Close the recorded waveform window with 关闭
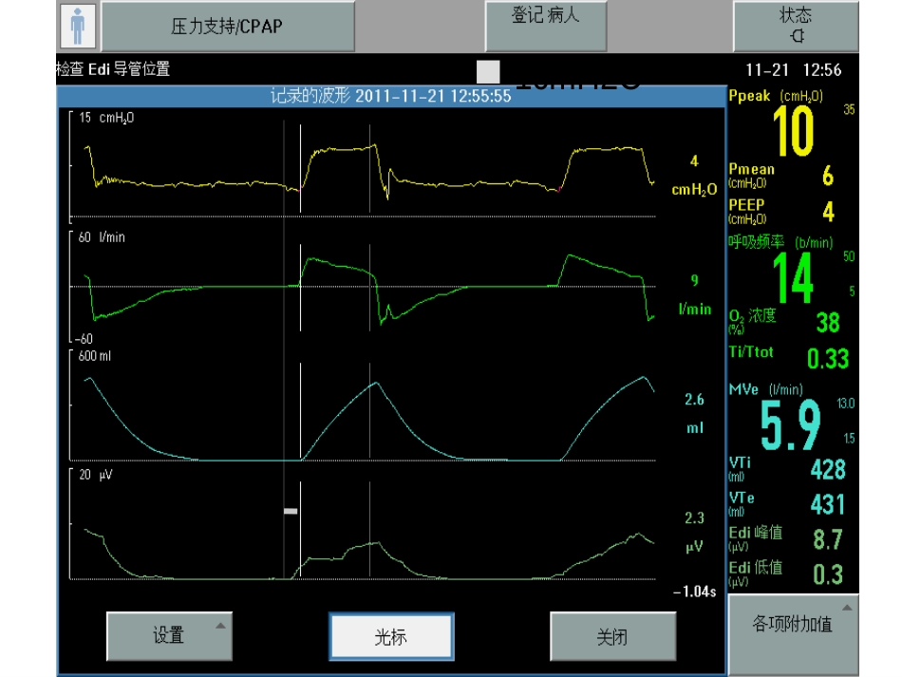Image resolution: width=902 pixels, height=677 pixels. pos(612,636)
